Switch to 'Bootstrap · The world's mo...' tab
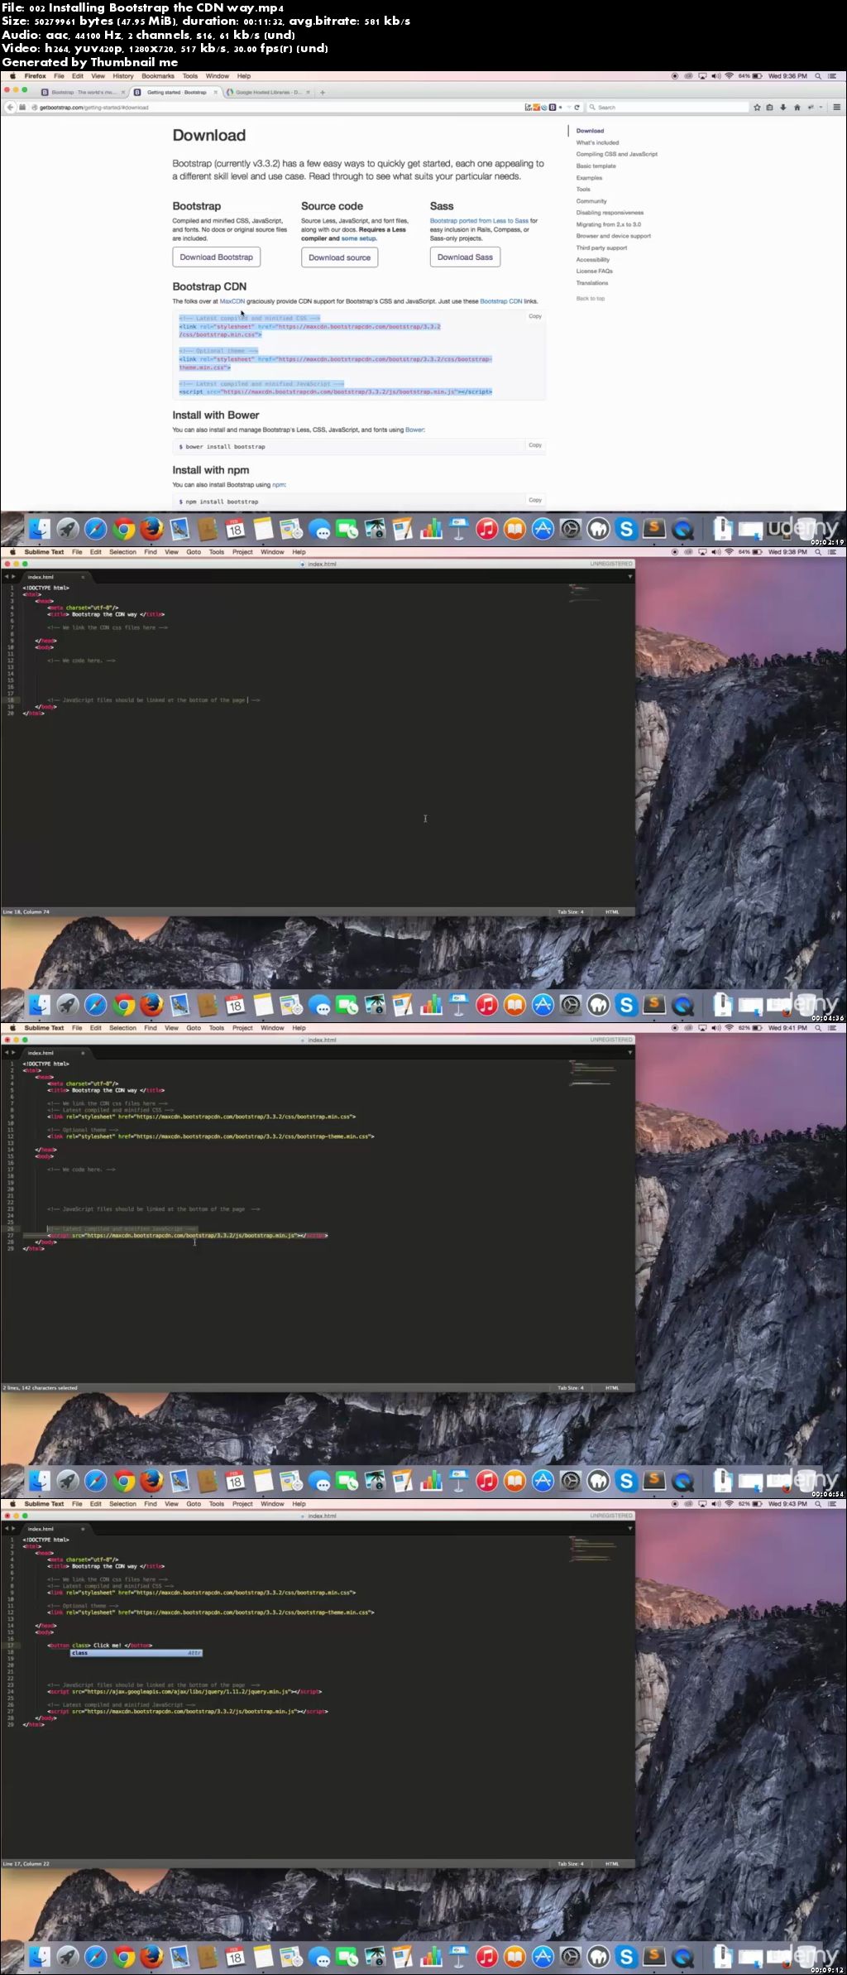 click(83, 93)
